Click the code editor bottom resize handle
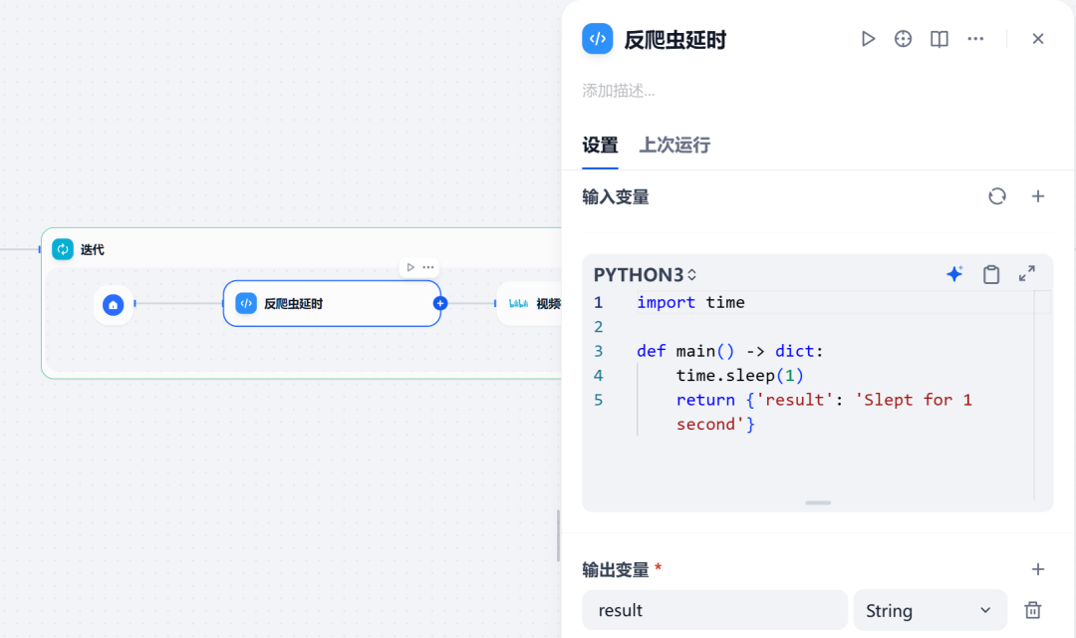 pyautogui.click(x=817, y=502)
